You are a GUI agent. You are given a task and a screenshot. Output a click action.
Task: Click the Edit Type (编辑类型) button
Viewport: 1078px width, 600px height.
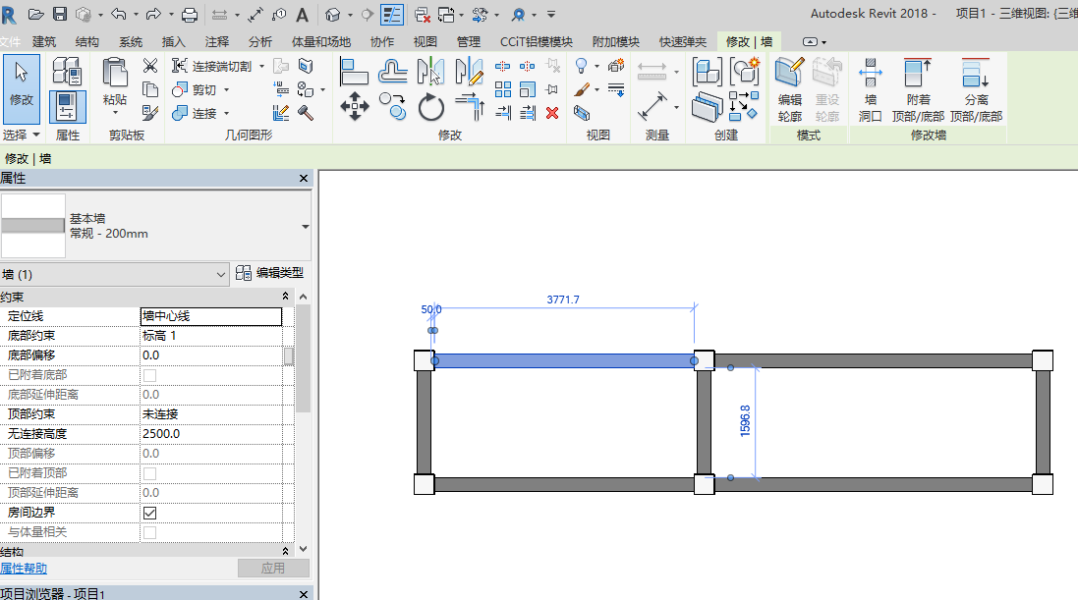(269, 273)
